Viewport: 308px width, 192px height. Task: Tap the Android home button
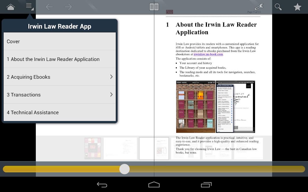(x=154, y=184)
